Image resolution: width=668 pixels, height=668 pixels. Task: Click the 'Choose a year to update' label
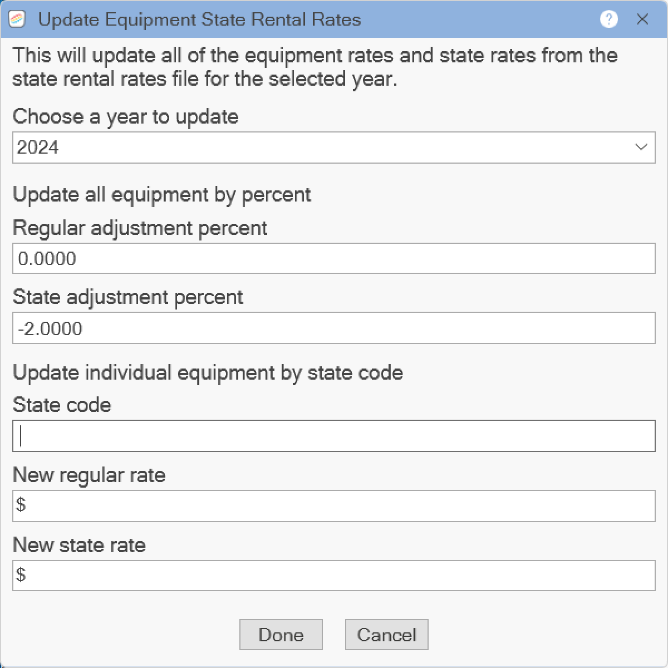coord(126,116)
